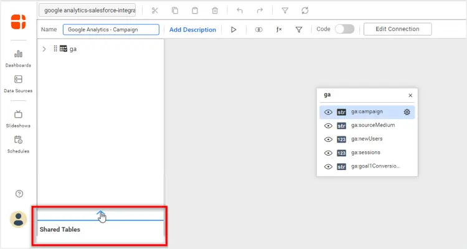Click the delete trash icon
The height and width of the screenshot is (249, 467).
click(215, 11)
